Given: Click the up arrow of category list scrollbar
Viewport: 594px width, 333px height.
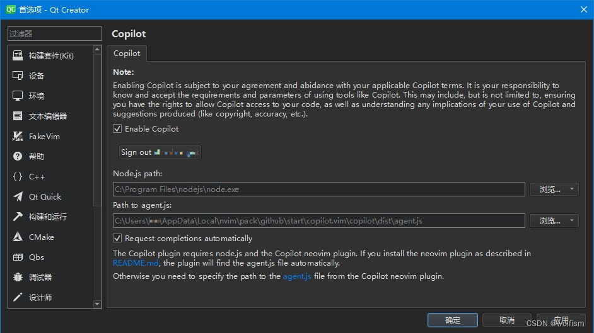Looking at the screenshot, I should 97,50.
